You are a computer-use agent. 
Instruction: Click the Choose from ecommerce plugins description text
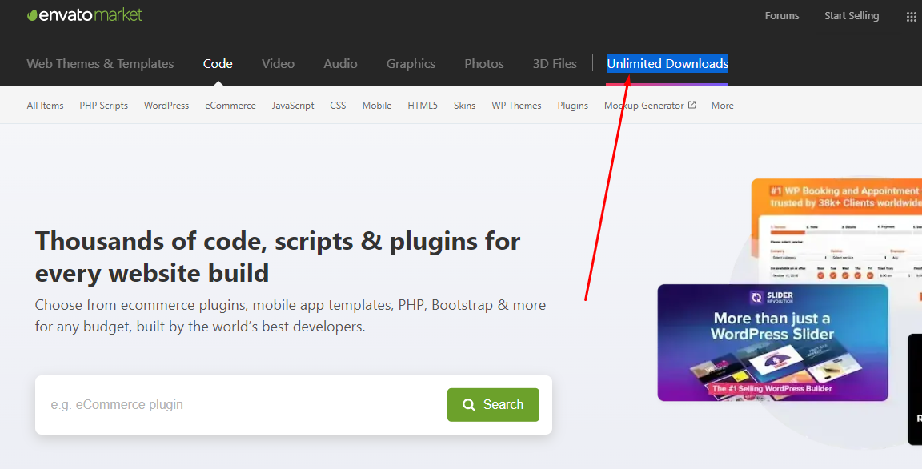pyautogui.click(x=291, y=315)
